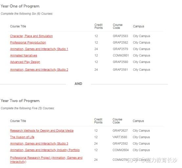Image resolution: width=182 pixels, height=168 pixels.
Task: Open Animation, Games and Interactivity Studio 2
Action: point(39,70)
